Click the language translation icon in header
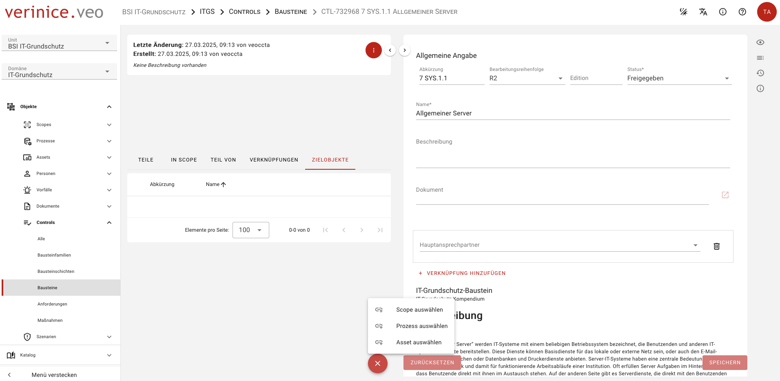Viewport: 780px width, 381px height. coord(703,12)
